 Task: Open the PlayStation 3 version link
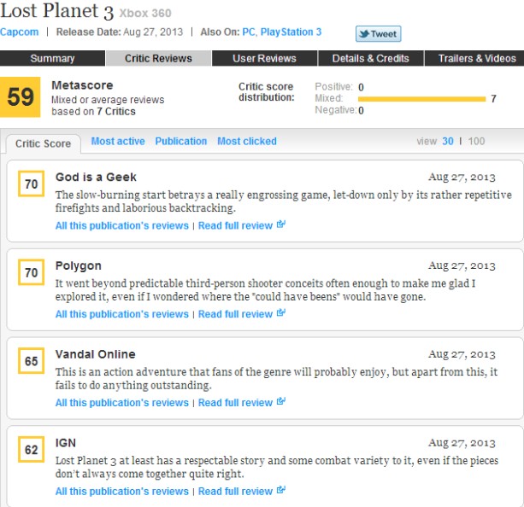pyautogui.click(x=291, y=32)
